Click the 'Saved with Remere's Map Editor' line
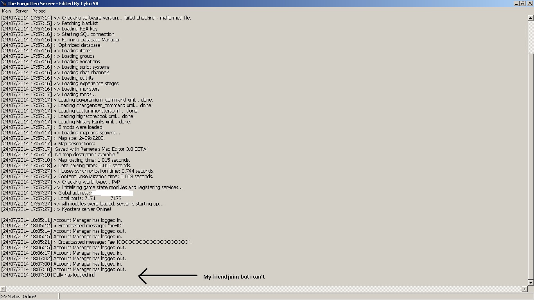This screenshot has height=300, width=534. point(75,149)
